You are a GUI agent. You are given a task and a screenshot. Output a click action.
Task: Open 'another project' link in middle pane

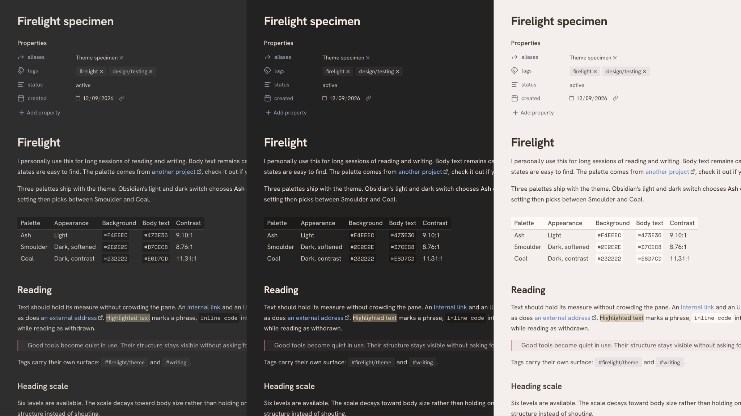[420, 172]
